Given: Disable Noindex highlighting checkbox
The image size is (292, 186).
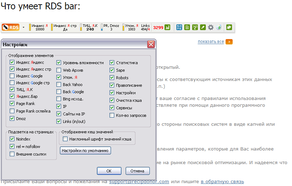Looking at the screenshot, I should point(12,139).
